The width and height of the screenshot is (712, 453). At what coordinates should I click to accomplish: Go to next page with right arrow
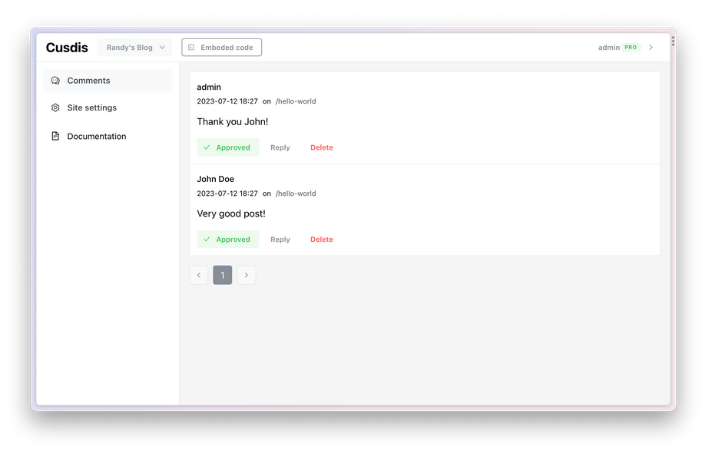[x=246, y=275]
